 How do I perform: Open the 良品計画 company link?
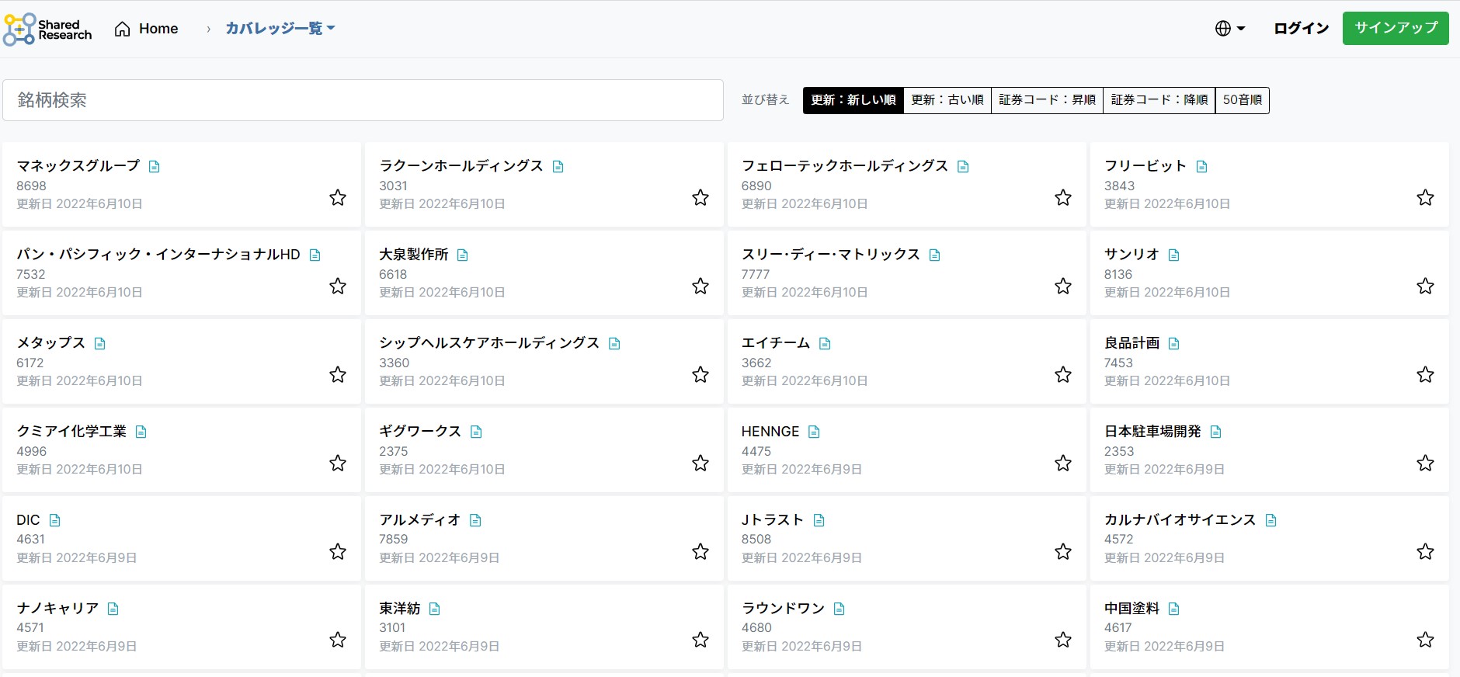click(x=1131, y=342)
